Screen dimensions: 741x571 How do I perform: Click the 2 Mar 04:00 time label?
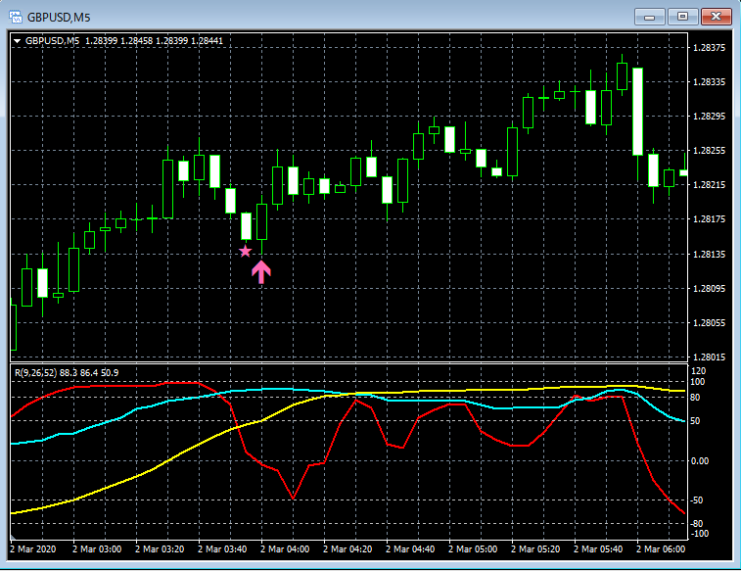pos(285,550)
